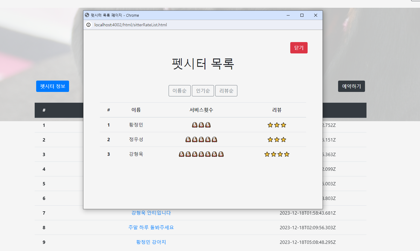The width and height of the screenshot is (420, 251).
Task: Click the fourth star in 강형욱's review rating
Action: [x=287, y=154]
